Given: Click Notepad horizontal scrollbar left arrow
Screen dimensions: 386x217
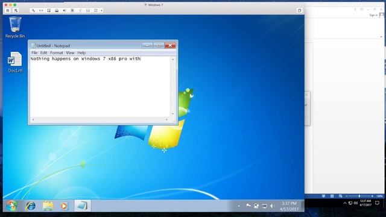Looking at the screenshot, I should pos(33,119).
